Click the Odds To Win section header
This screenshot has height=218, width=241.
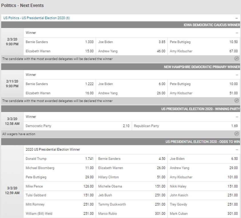pos(121,142)
